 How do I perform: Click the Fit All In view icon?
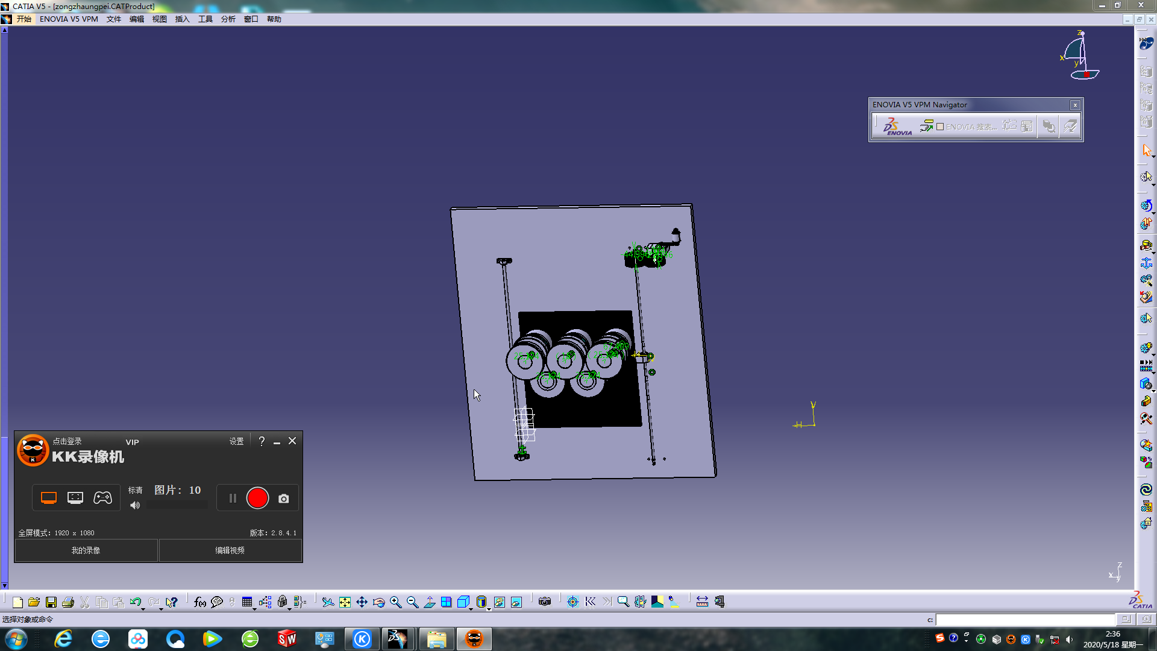[x=345, y=602]
